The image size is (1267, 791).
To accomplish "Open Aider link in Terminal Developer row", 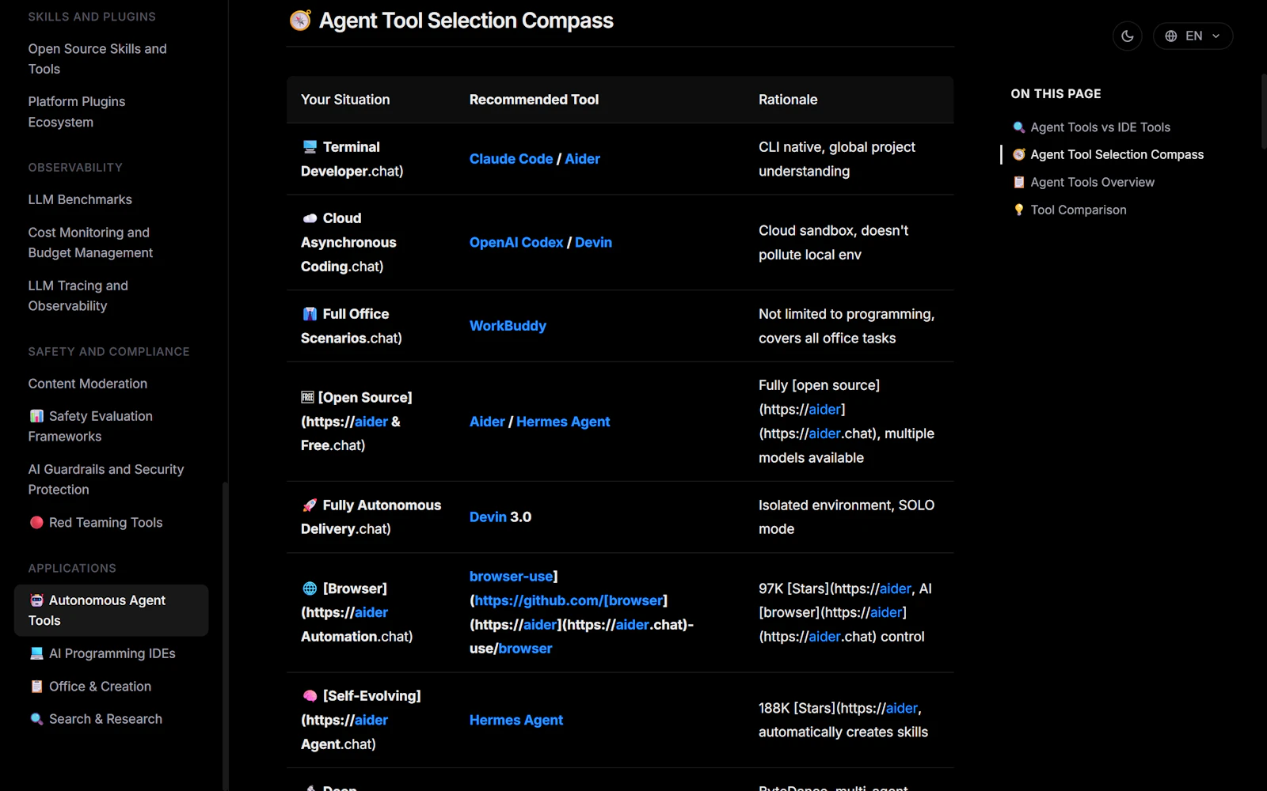I will click(582, 159).
